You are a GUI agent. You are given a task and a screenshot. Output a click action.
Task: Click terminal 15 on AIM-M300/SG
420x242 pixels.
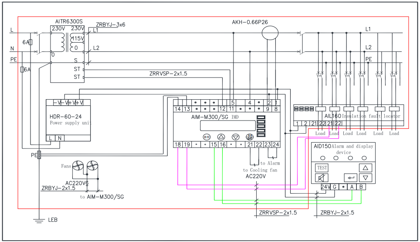[214, 145]
